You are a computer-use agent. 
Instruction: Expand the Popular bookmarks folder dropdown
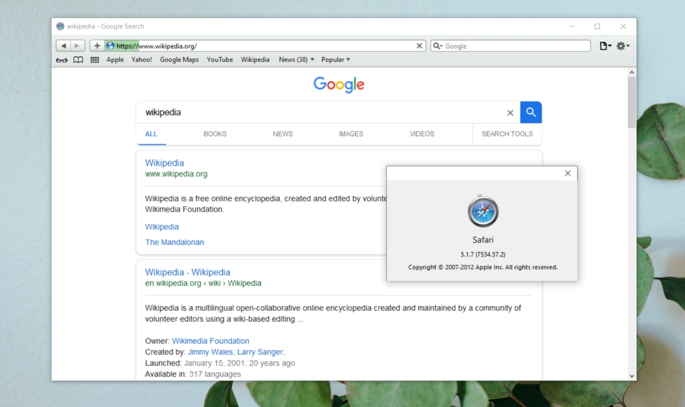(x=347, y=59)
